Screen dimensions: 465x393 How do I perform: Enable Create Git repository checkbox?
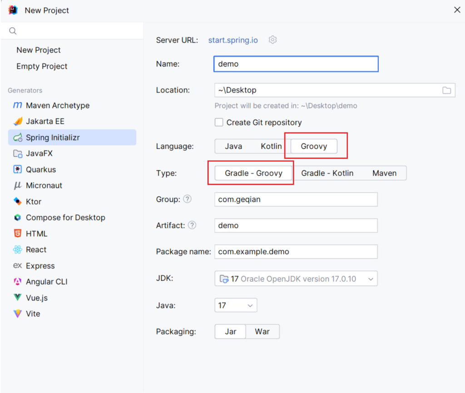click(x=219, y=122)
